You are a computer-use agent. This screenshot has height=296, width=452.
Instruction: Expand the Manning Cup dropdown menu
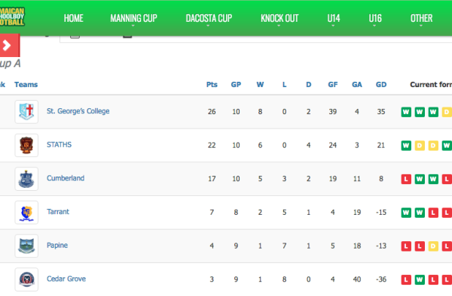(133, 18)
